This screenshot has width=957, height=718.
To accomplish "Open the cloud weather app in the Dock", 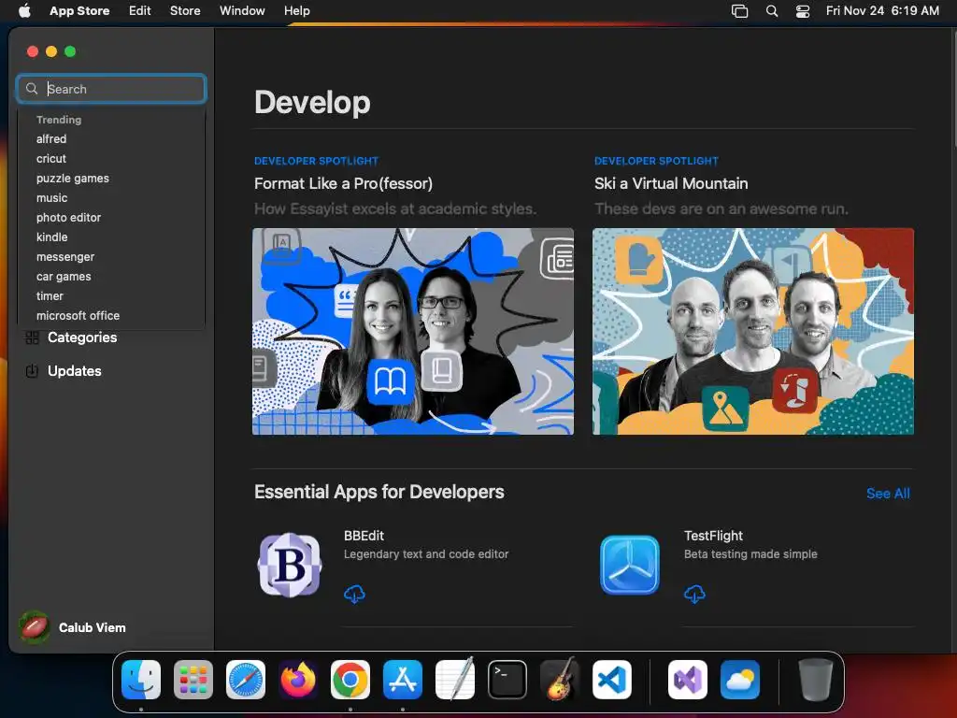I will tap(740, 680).
